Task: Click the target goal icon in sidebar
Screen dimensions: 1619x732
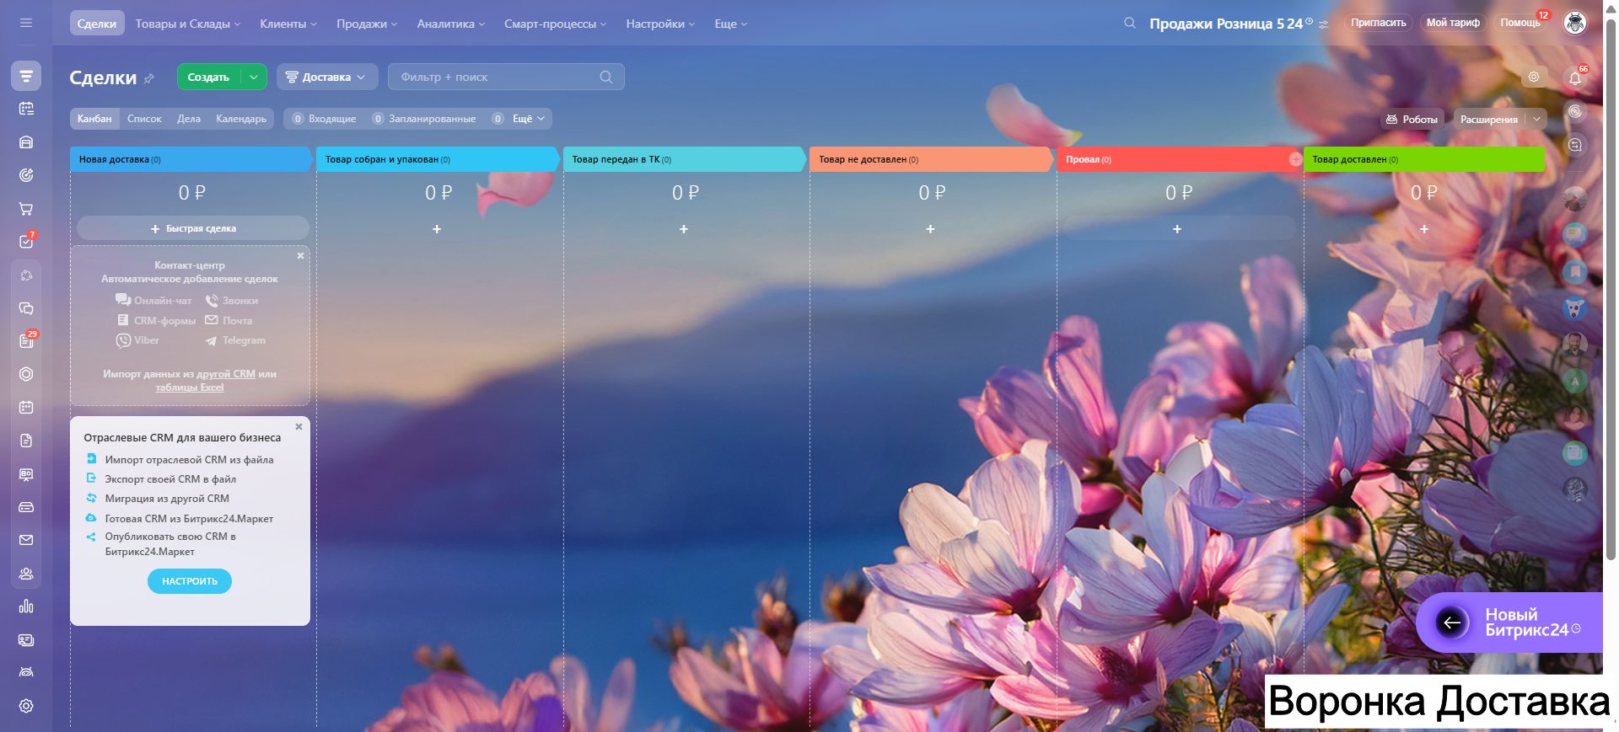Action: pos(26,175)
